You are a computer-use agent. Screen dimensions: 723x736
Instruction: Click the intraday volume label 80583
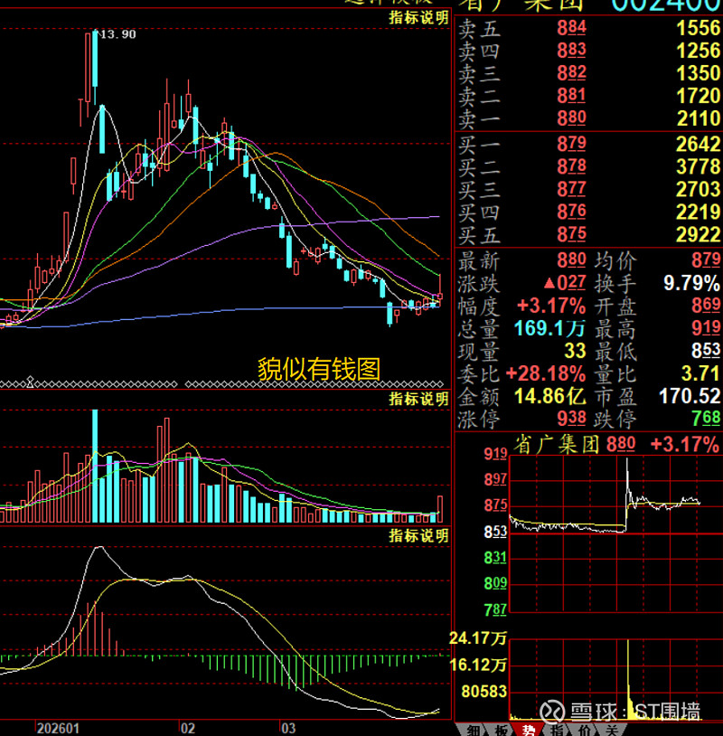484,692
